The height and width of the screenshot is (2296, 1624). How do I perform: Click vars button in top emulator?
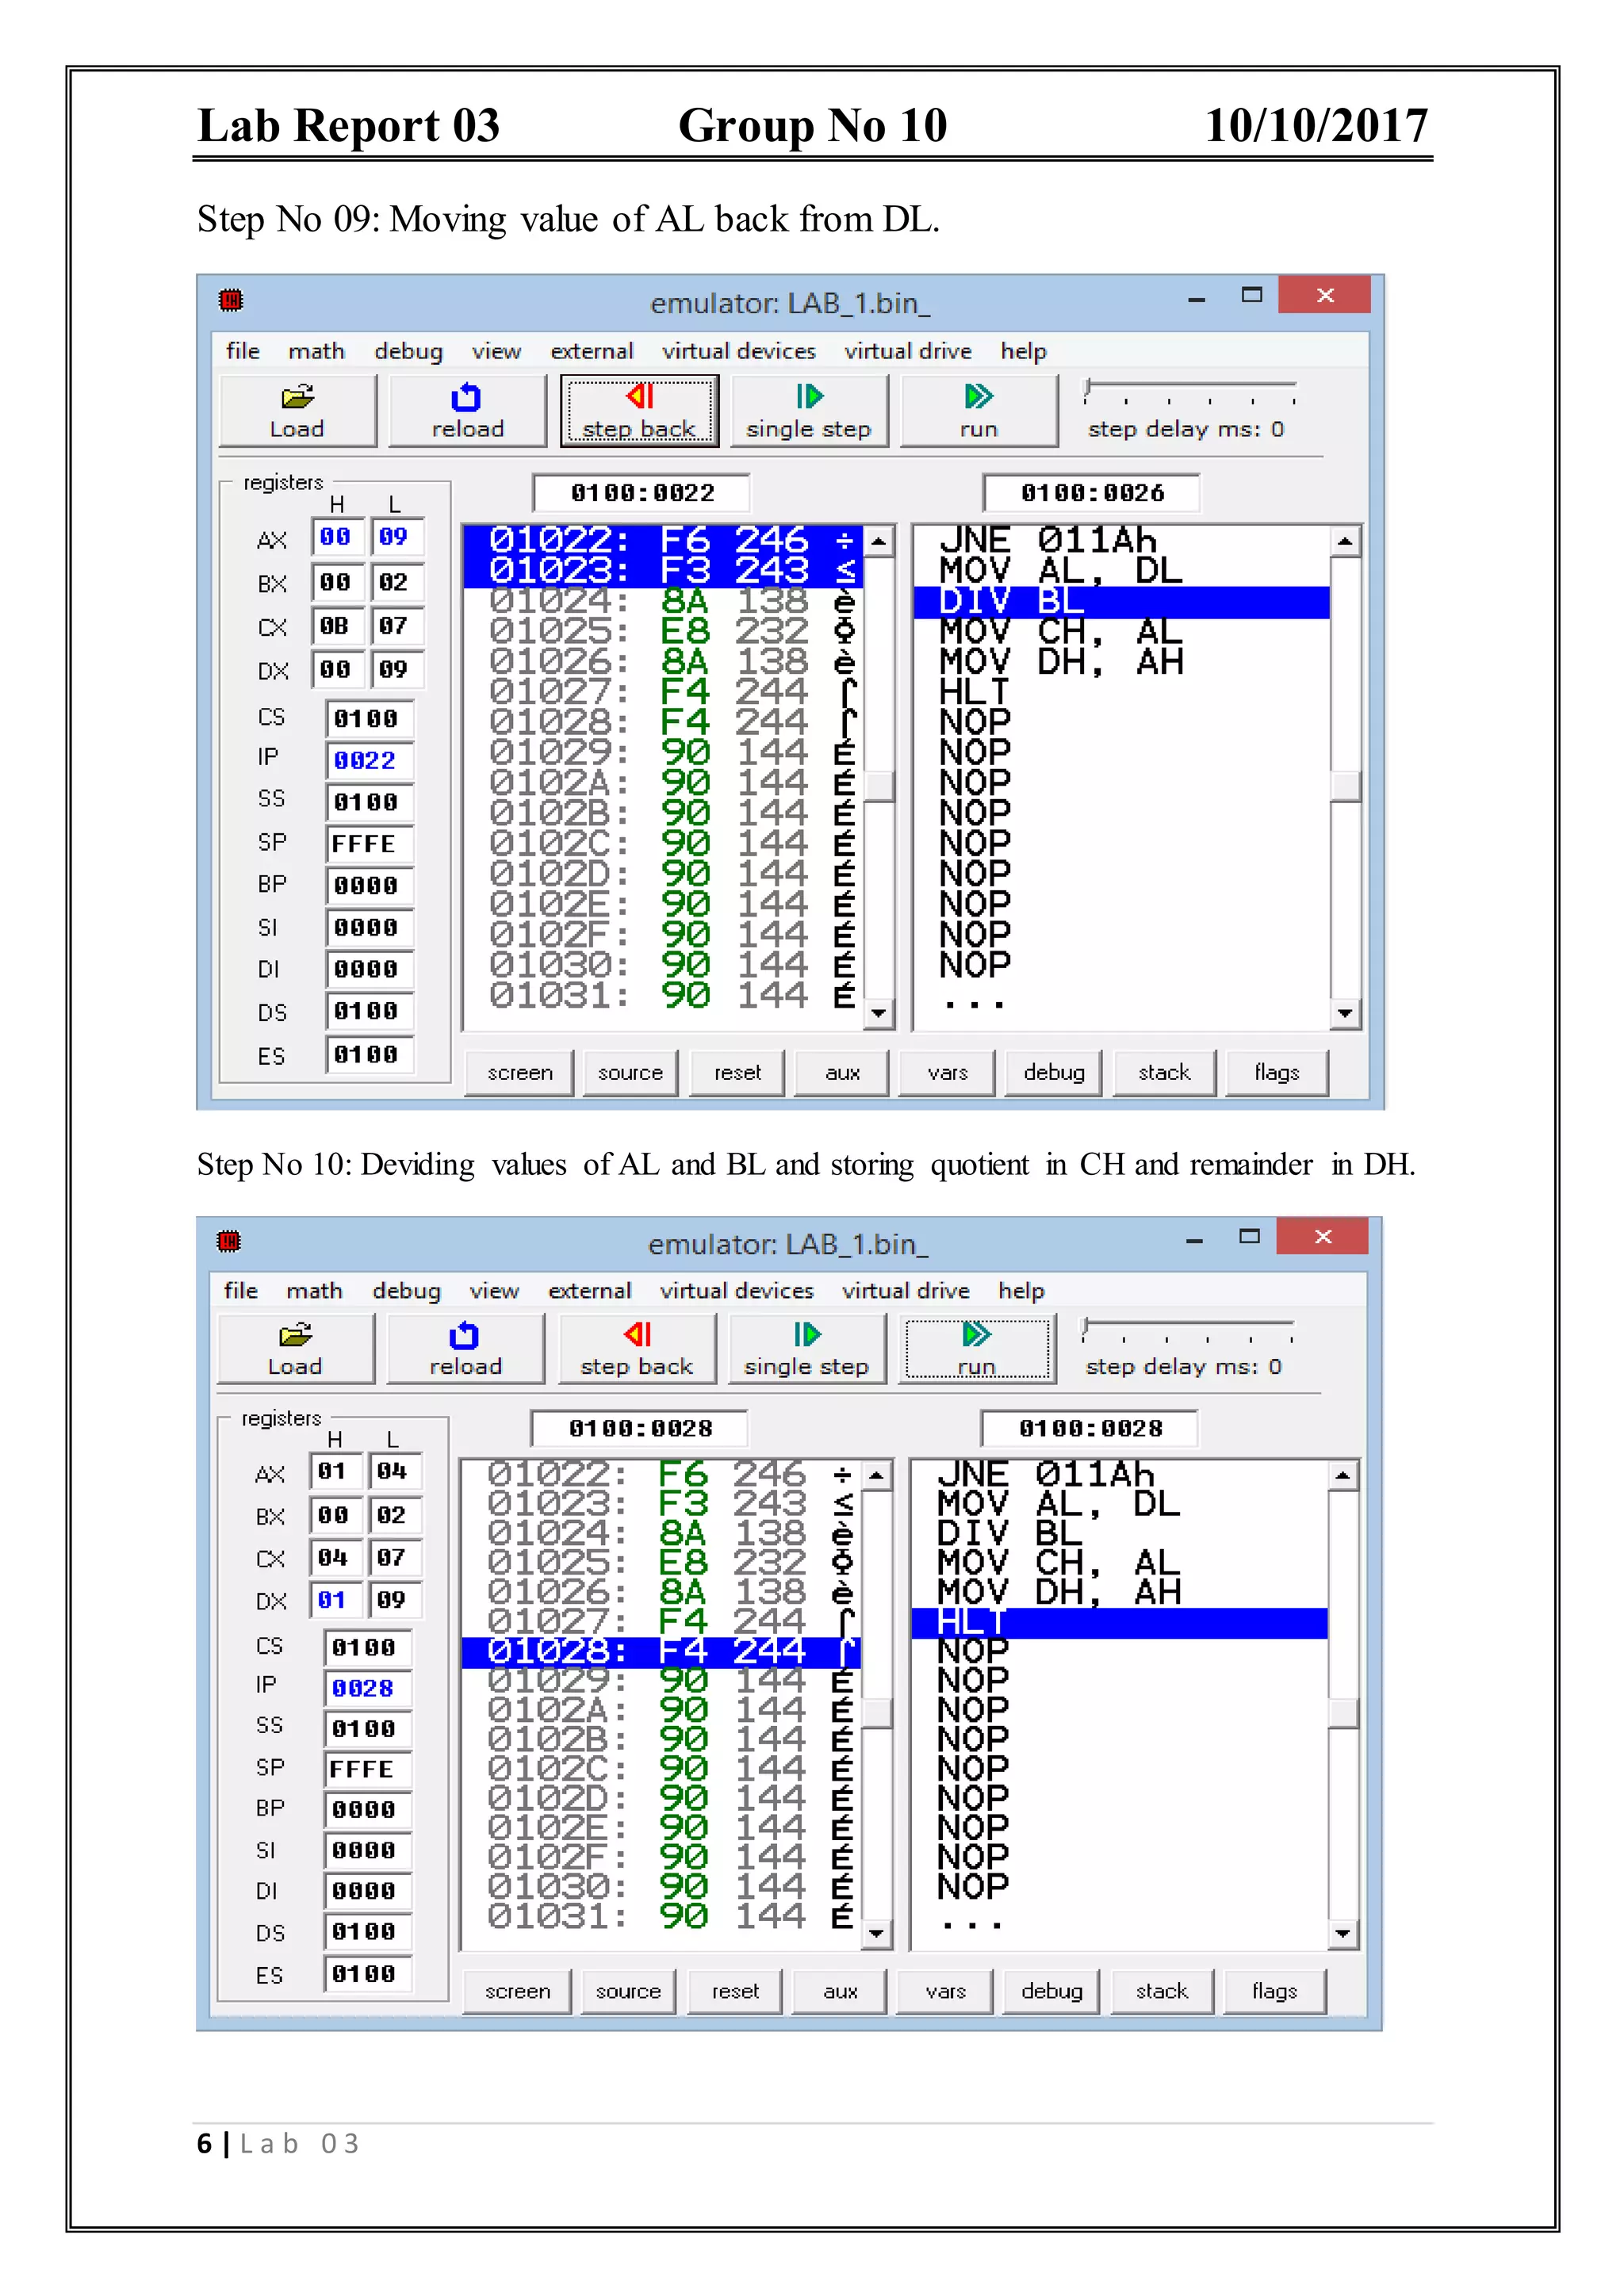click(947, 1073)
